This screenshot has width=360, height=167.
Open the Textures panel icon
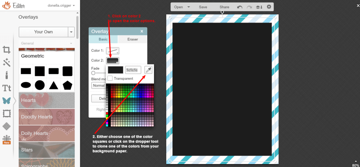point(6,126)
